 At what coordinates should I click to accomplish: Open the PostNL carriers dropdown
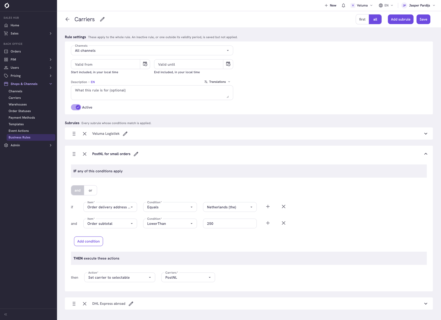188,277
